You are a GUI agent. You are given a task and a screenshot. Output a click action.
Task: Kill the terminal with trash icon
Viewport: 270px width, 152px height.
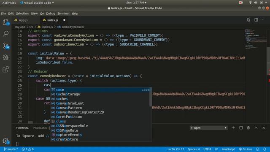[248, 128]
